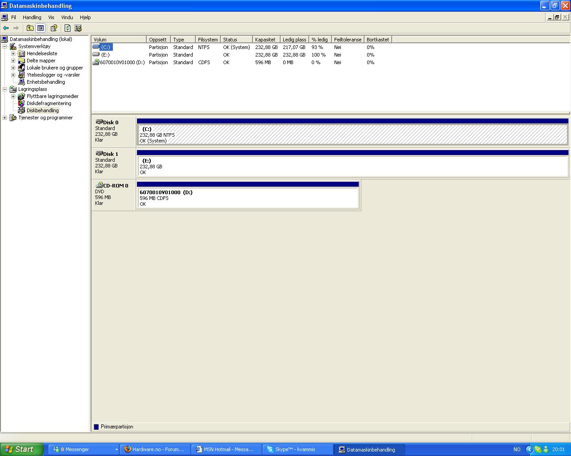The width and height of the screenshot is (571, 456).
Task: Click the Skype tray icon with checkmark
Action: coord(538,449)
